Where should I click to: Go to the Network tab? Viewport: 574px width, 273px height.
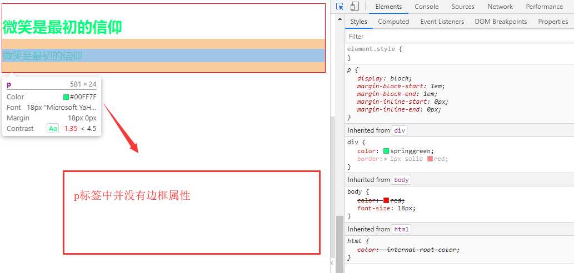point(500,7)
